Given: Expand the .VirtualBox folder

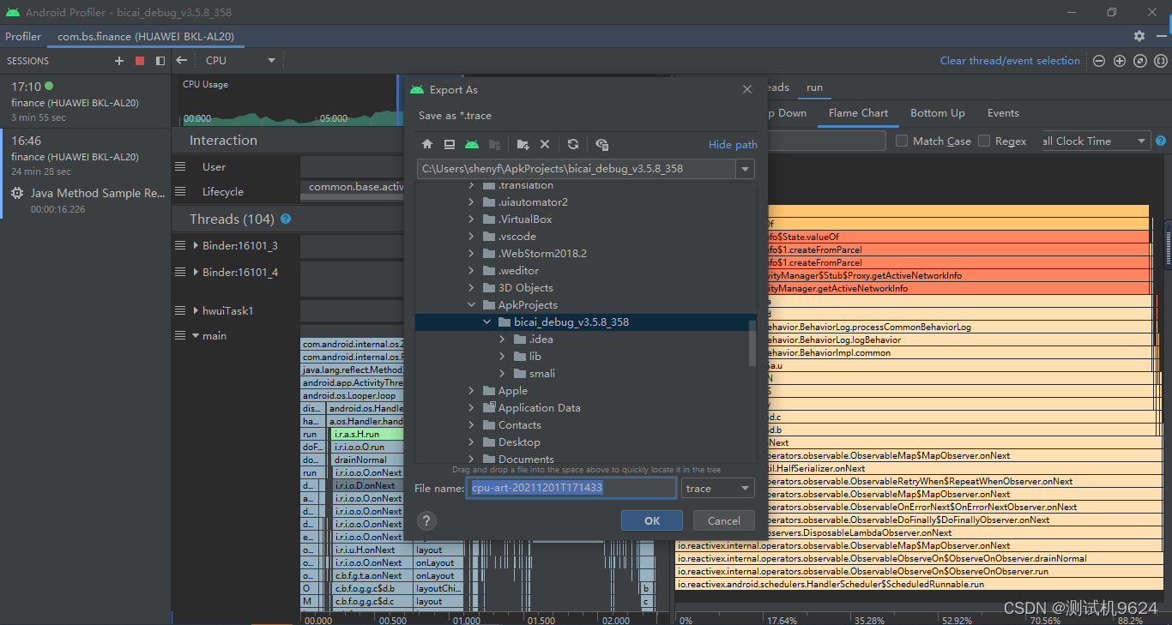Looking at the screenshot, I should coord(471,219).
